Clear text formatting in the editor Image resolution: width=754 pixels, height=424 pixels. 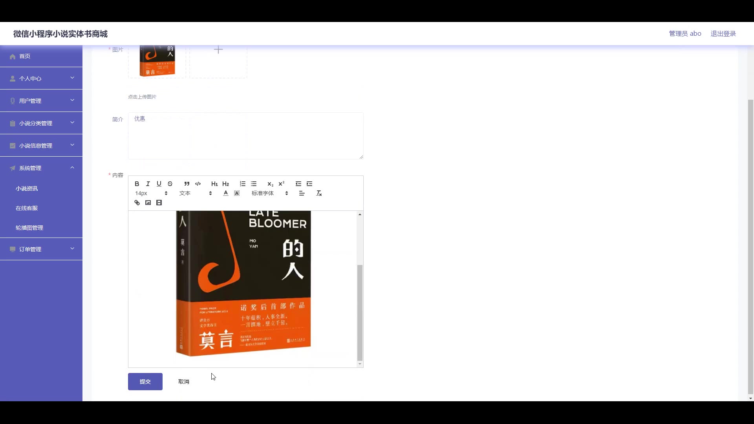[x=319, y=193]
